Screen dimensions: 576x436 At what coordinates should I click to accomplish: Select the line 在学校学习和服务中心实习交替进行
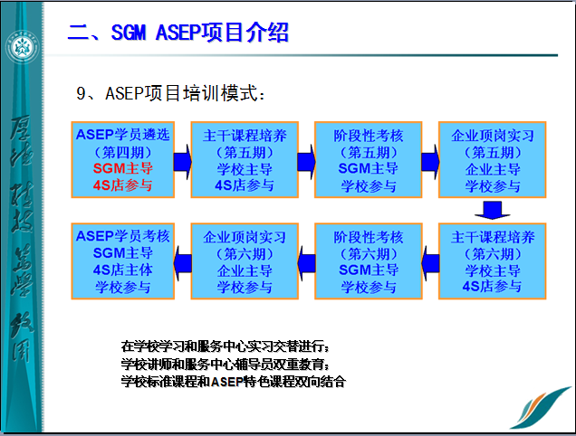tap(225, 346)
